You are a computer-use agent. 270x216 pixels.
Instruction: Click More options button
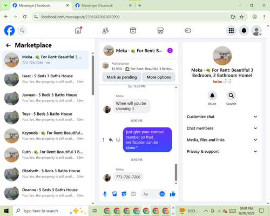(x=159, y=77)
